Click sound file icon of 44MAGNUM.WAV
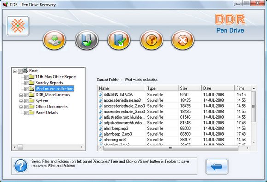The width and height of the screenshot is (267, 182). click(x=101, y=95)
